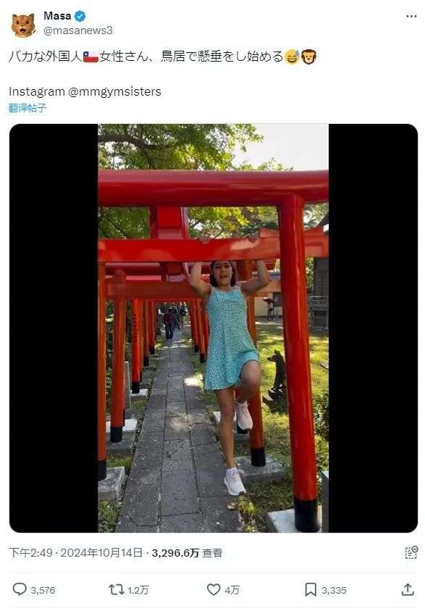Click the blue verified badge
The width and height of the screenshot is (425, 611).
(80, 16)
